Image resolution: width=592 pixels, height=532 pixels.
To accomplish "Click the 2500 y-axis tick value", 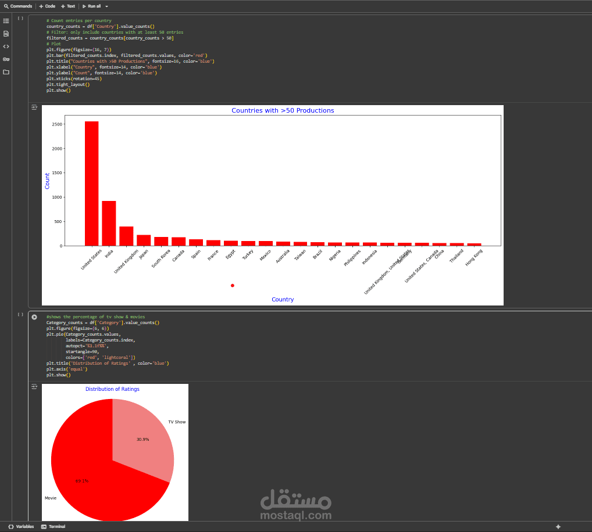I will [x=57, y=124].
